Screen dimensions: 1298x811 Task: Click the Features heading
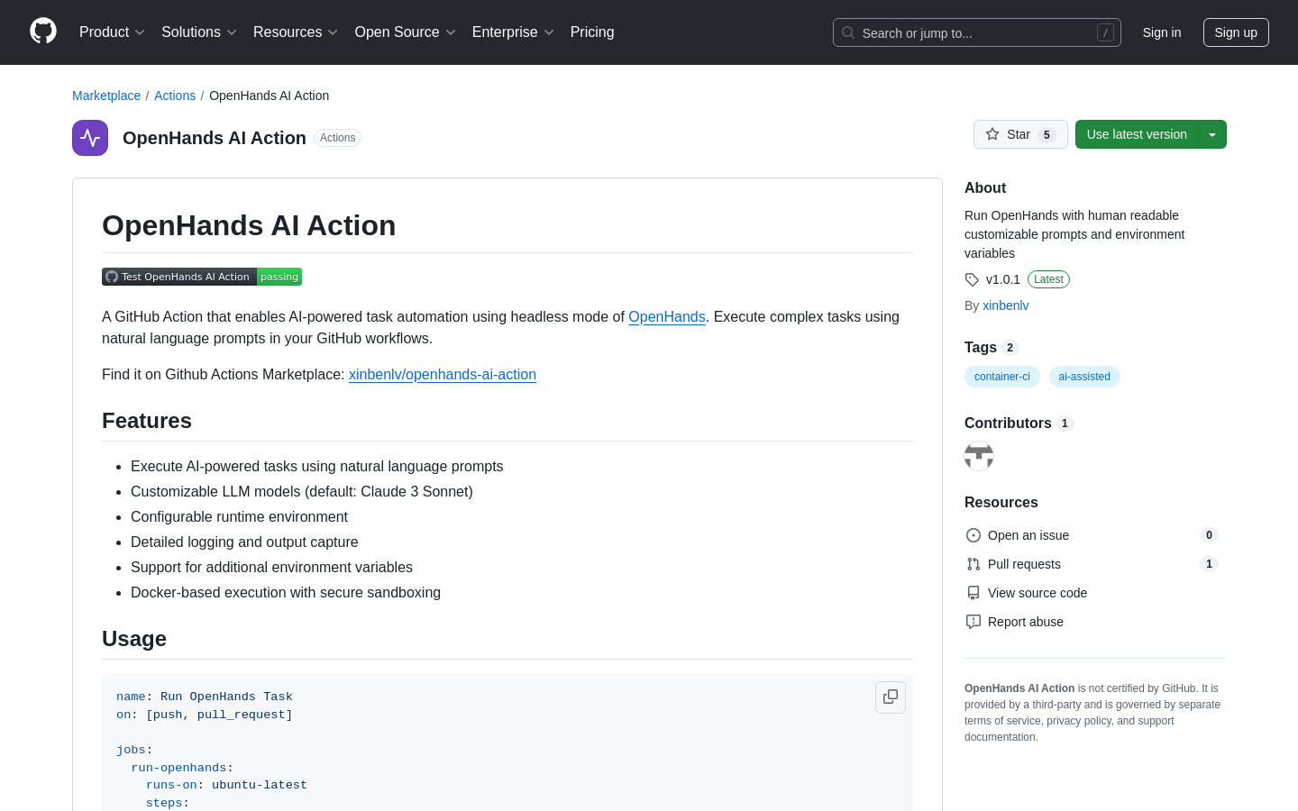point(147,421)
